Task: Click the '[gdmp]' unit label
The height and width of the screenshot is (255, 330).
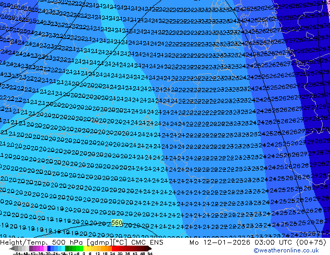Action: [99, 243]
